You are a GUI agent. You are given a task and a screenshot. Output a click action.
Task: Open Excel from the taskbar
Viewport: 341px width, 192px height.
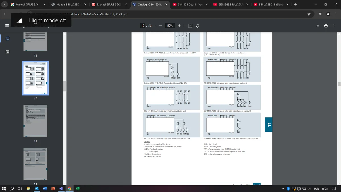pyautogui.click(x=77, y=189)
